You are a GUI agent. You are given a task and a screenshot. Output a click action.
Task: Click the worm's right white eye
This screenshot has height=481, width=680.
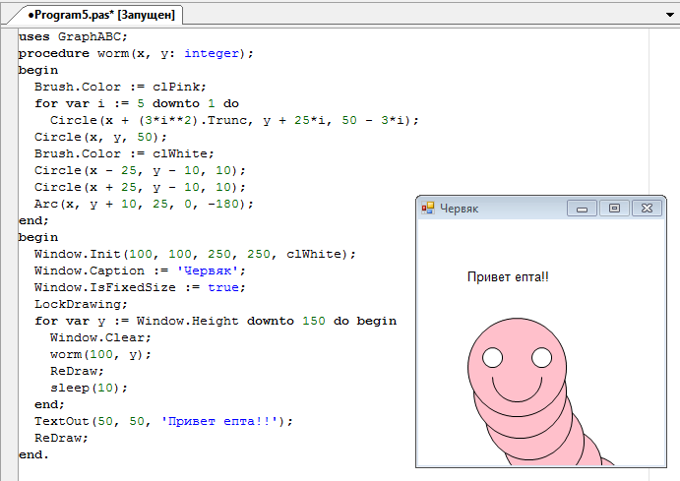click(x=541, y=356)
